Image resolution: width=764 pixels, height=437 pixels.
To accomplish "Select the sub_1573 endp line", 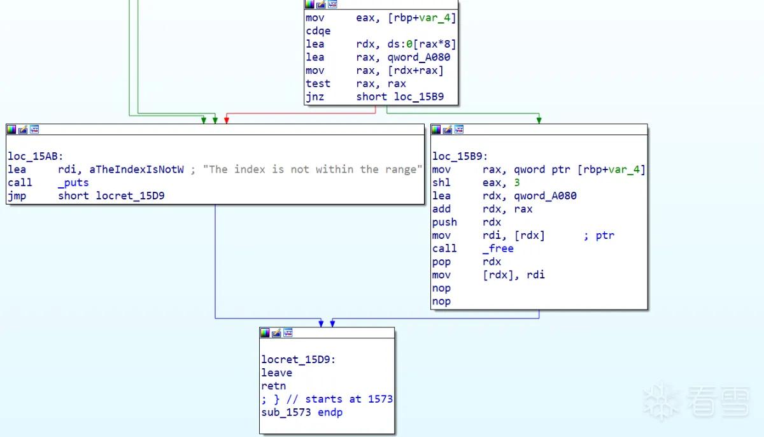I will coord(302,412).
